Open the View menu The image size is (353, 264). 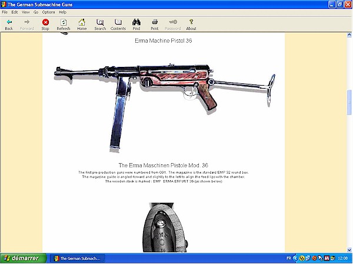pos(26,12)
